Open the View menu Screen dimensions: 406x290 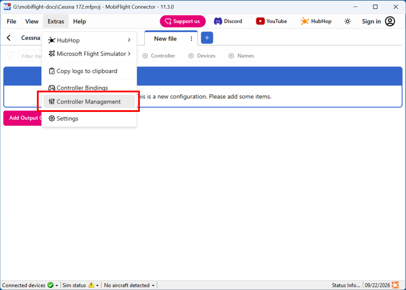(x=32, y=21)
